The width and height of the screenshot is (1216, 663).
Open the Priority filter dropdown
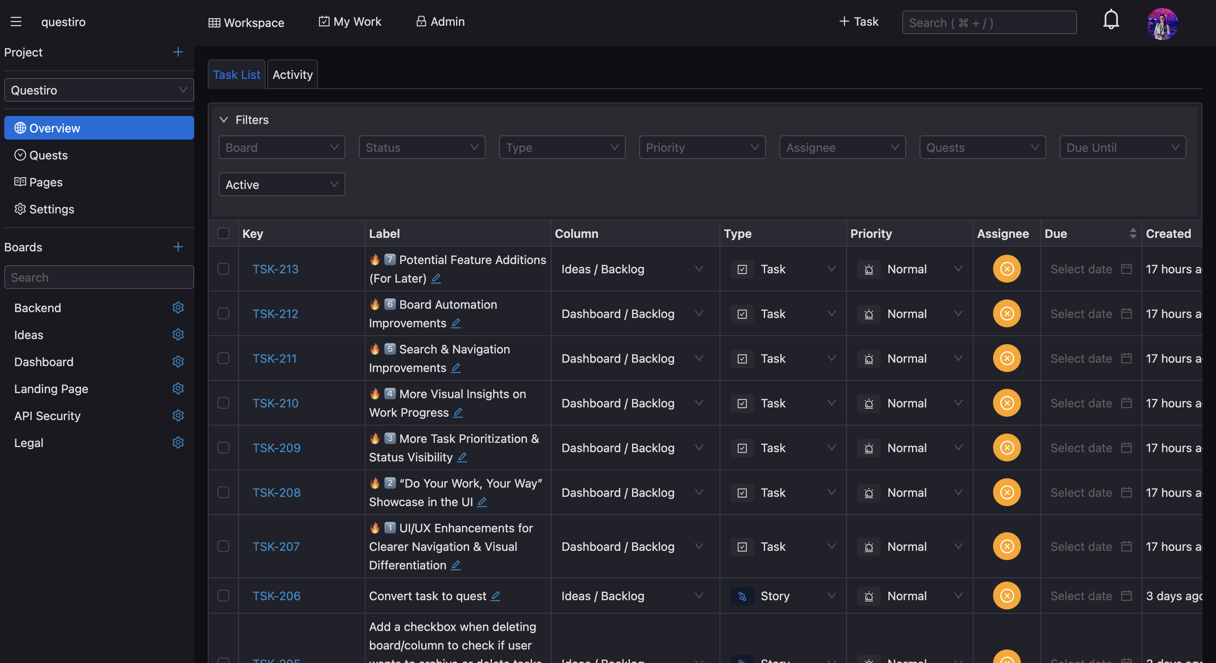pyautogui.click(x=703, y=147)
